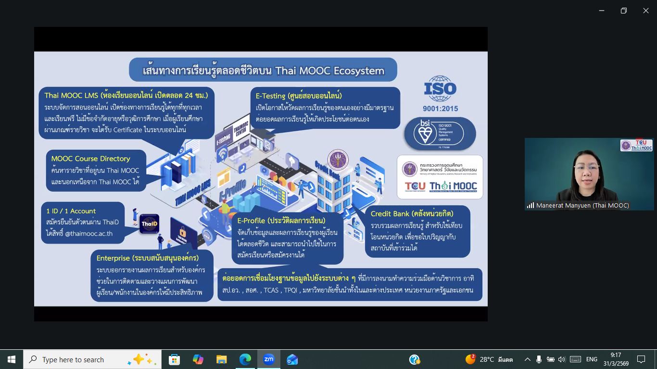Open Microsoft Edge browser
This screenshot has height=369, width=657.
(x=245, y=359)
